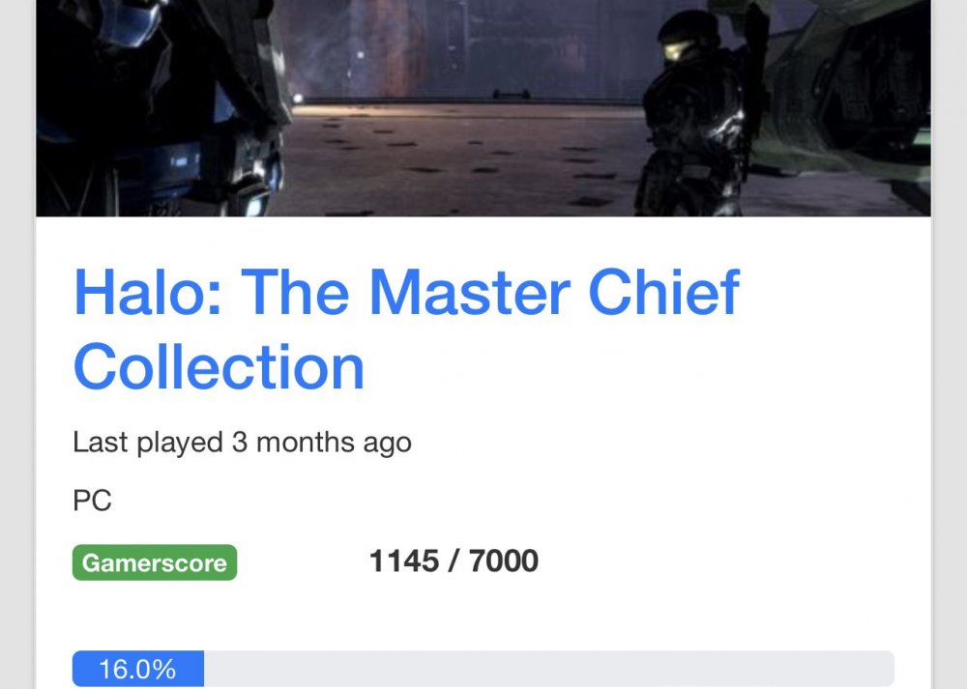Click the blue armored soldier in banner

161,108
